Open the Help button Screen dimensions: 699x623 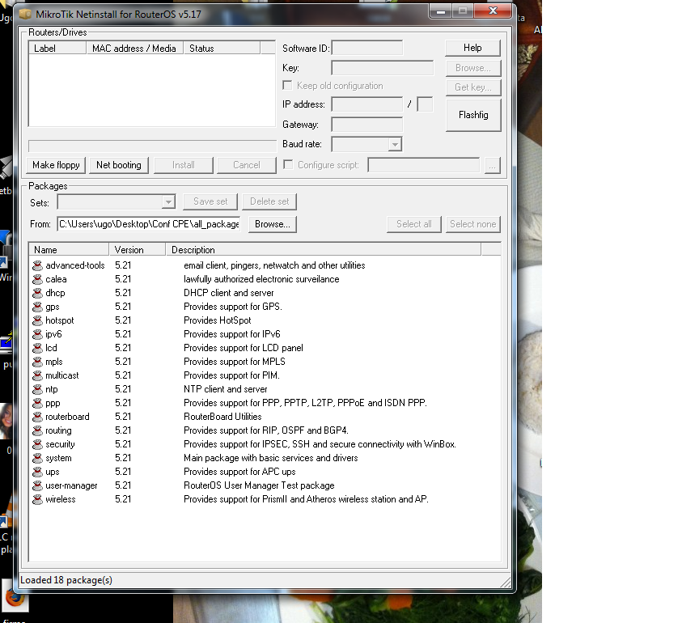pos(473,48)
